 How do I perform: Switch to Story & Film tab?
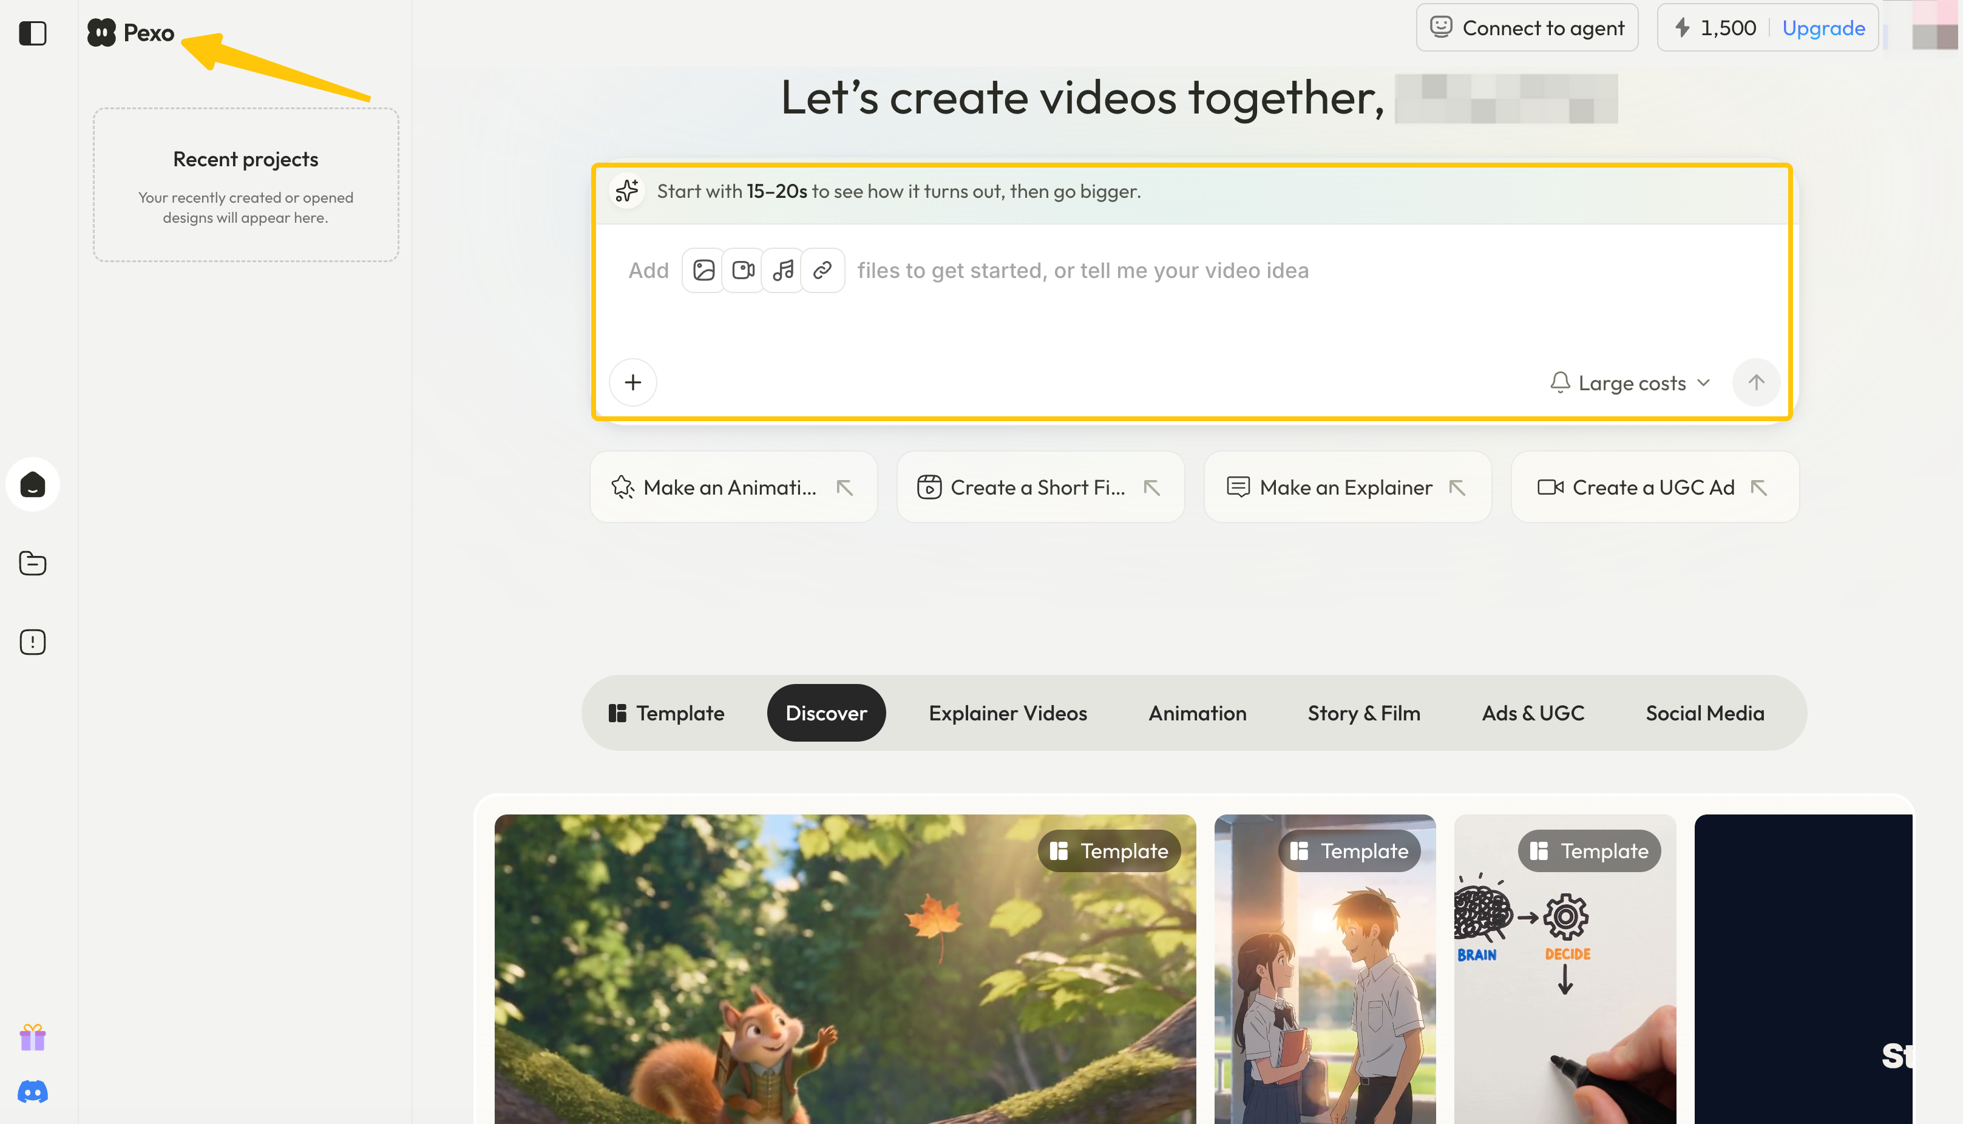(x=1363, y=713)
